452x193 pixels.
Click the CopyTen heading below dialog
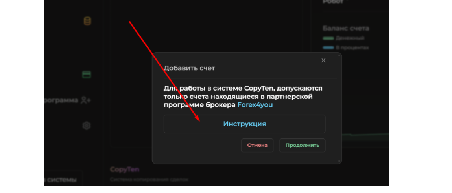tap(125, 169)
